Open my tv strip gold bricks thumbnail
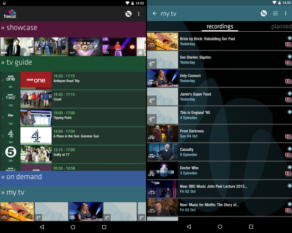The width and height of the screenshot is (292, 233). 17,211
